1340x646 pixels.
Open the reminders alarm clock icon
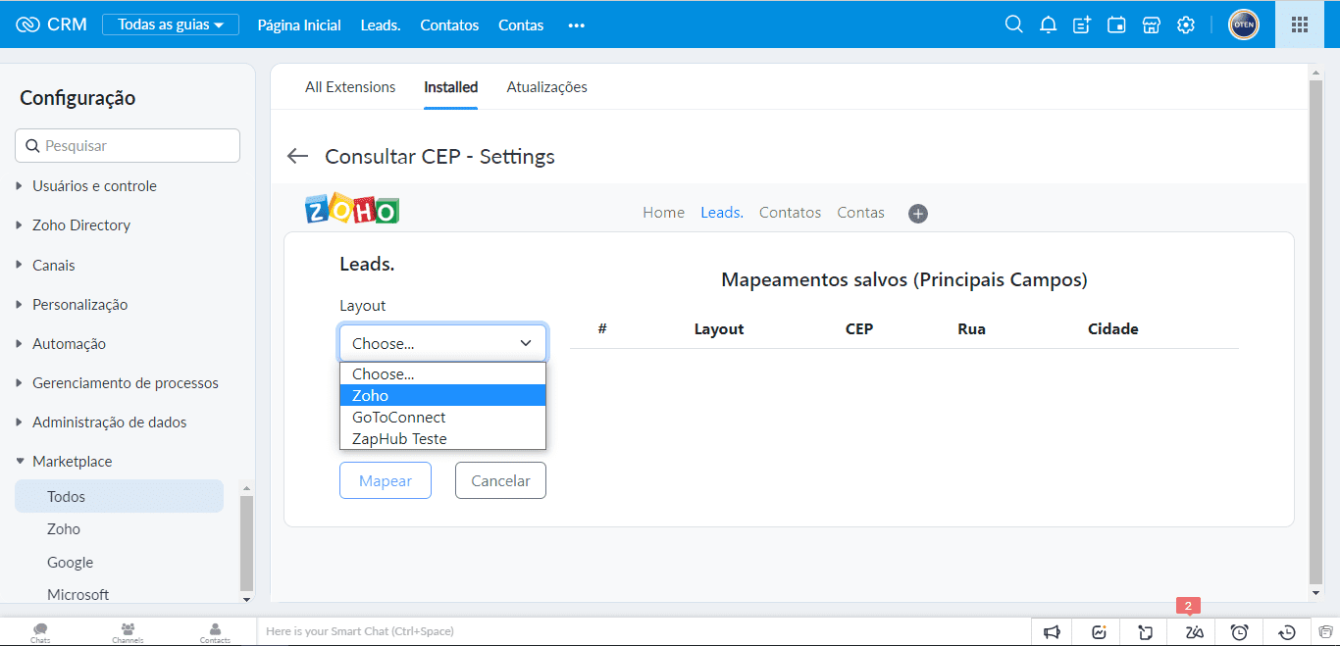[1239, 632]
